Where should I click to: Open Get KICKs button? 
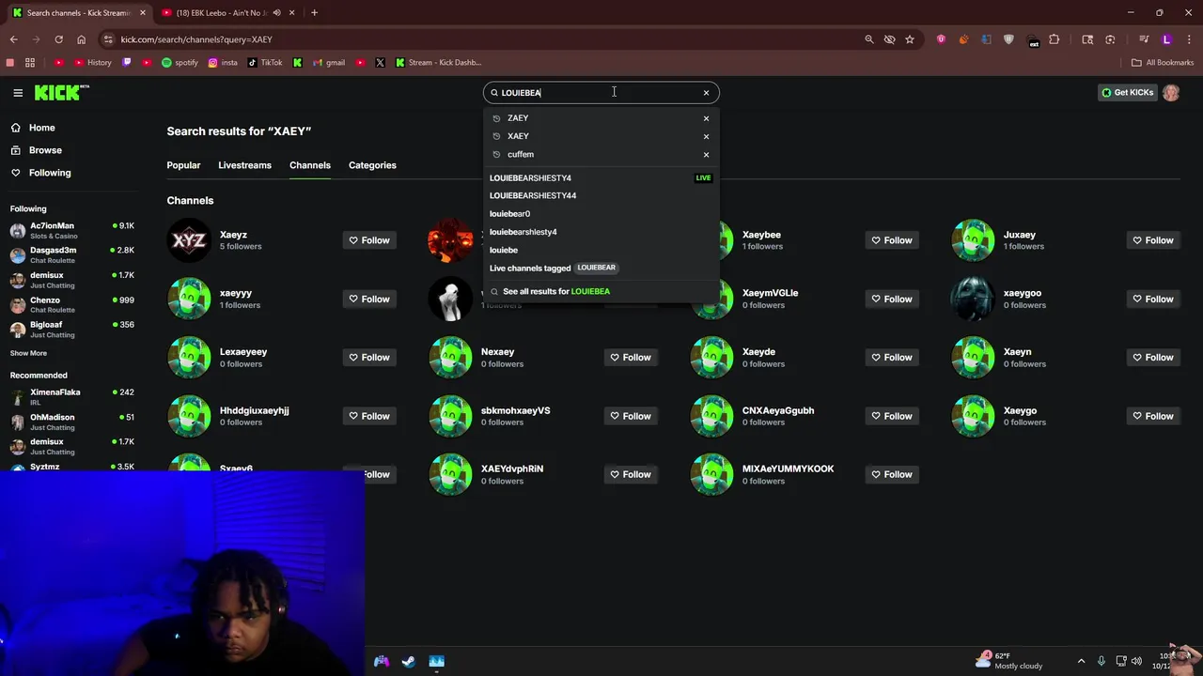(x=1128, y=92)
